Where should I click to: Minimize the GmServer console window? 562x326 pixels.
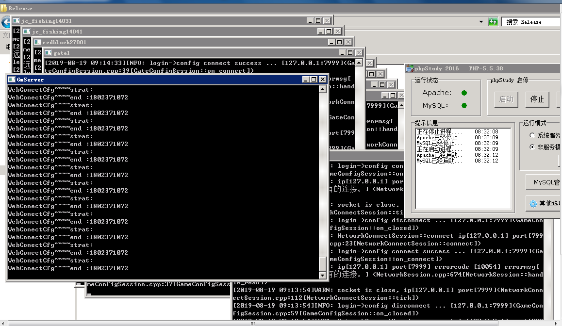[305, 80]
